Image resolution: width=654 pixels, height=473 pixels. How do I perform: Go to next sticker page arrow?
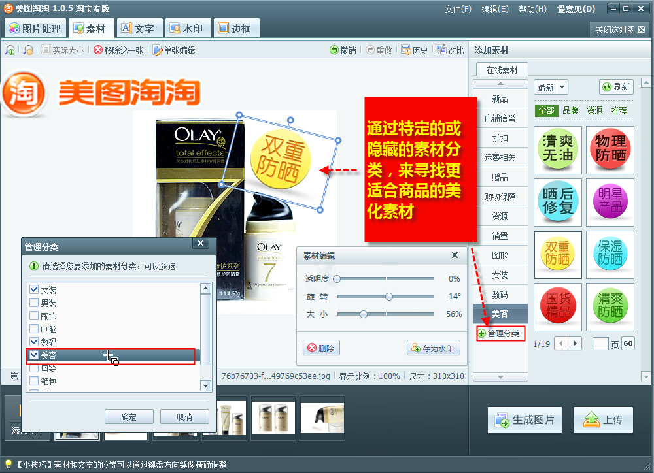575,344
